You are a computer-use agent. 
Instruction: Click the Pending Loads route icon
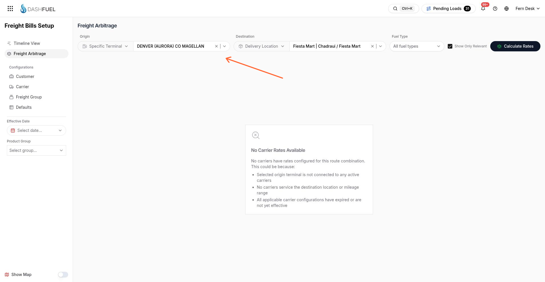coord(429,9)
